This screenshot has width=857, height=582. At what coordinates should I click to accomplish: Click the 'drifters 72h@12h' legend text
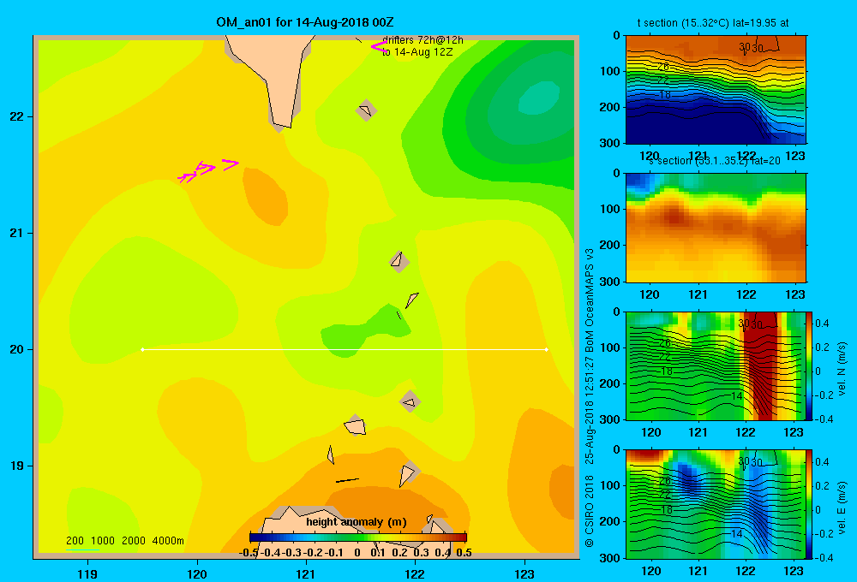pos(423,40)
